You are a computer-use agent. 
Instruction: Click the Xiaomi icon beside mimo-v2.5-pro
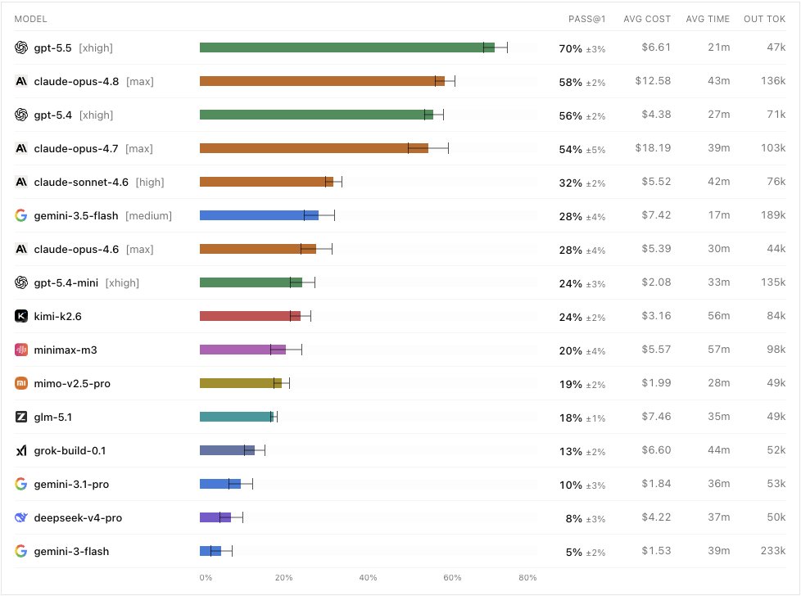point(21,383)
